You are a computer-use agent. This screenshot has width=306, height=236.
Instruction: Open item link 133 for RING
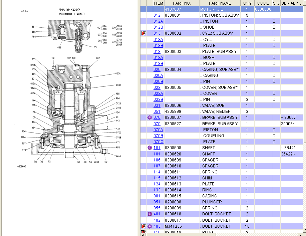point(157,190)
